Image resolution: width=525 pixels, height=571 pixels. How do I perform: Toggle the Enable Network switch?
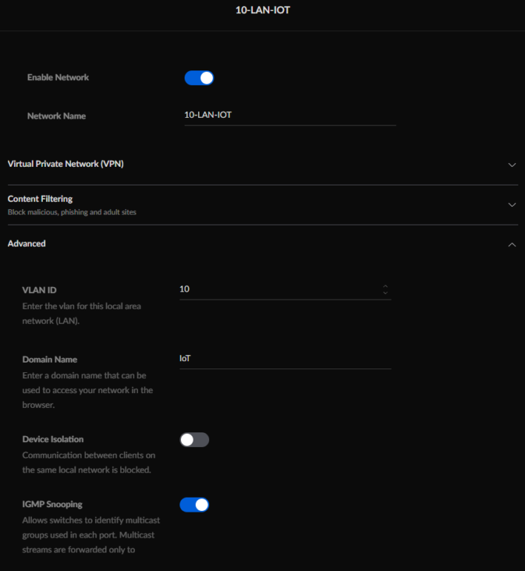[x=199, y=78]
